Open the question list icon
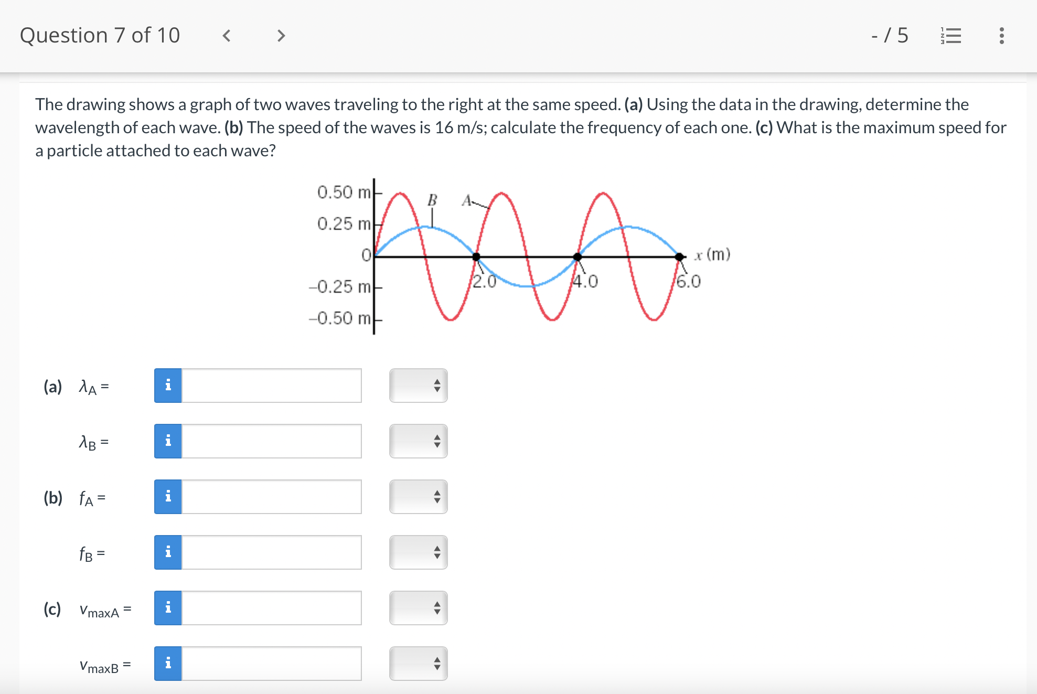The height and width of the screenshot is (694, 1037). [x=951, y=36]
